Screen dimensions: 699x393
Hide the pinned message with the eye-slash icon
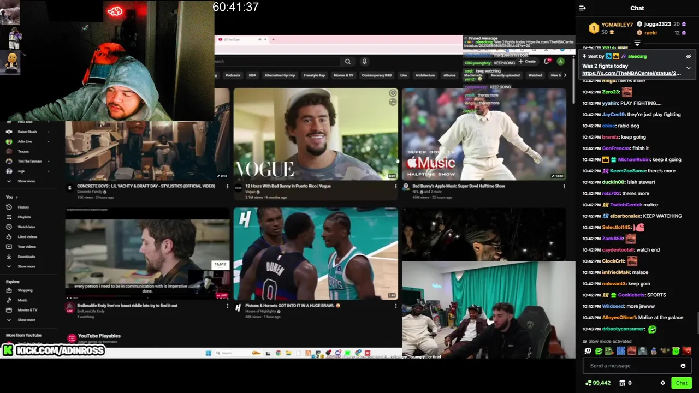(x=688, y=56)
